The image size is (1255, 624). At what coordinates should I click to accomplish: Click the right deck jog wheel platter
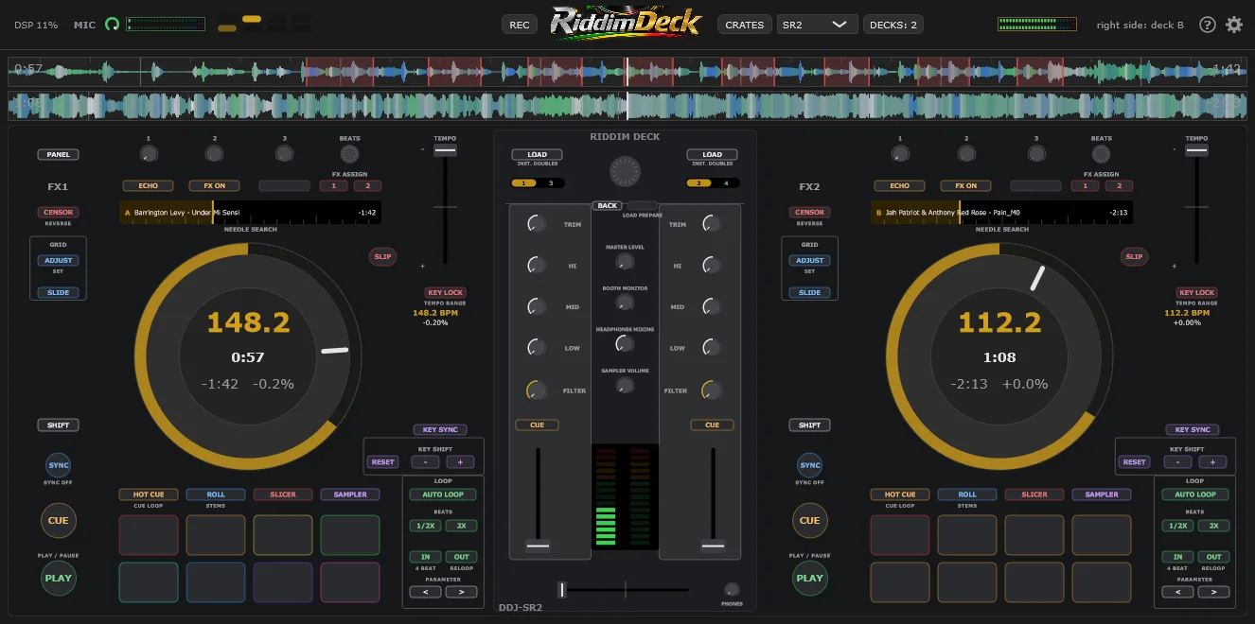click(999, 355)
